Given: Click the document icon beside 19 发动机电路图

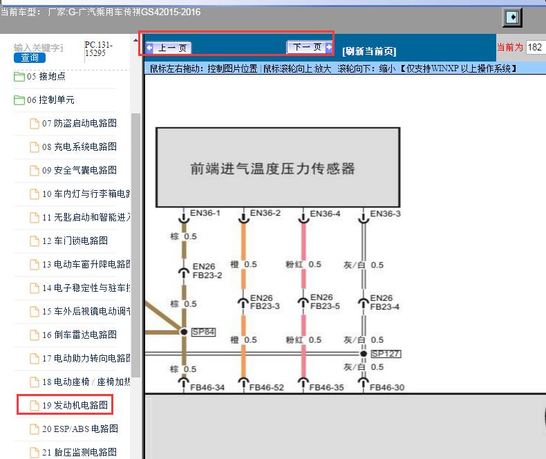Looking at the screenshot, I should [34, 406].
